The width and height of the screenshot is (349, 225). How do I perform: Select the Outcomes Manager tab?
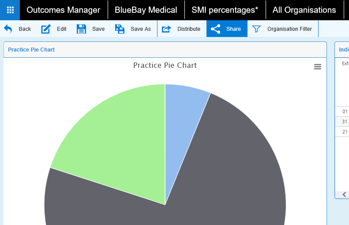tap(64, 10)
